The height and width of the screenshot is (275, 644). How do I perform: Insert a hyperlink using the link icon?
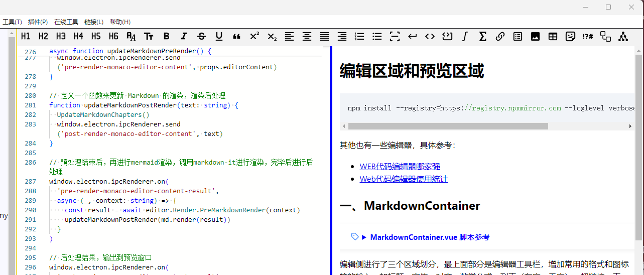(x=500, y=36)
